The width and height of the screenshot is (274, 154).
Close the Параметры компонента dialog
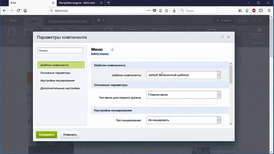tap(228, 37)
